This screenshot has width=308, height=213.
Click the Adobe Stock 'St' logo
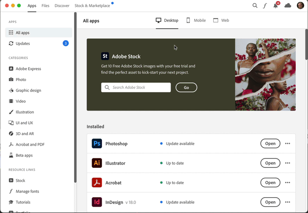(x=105, y=56)
